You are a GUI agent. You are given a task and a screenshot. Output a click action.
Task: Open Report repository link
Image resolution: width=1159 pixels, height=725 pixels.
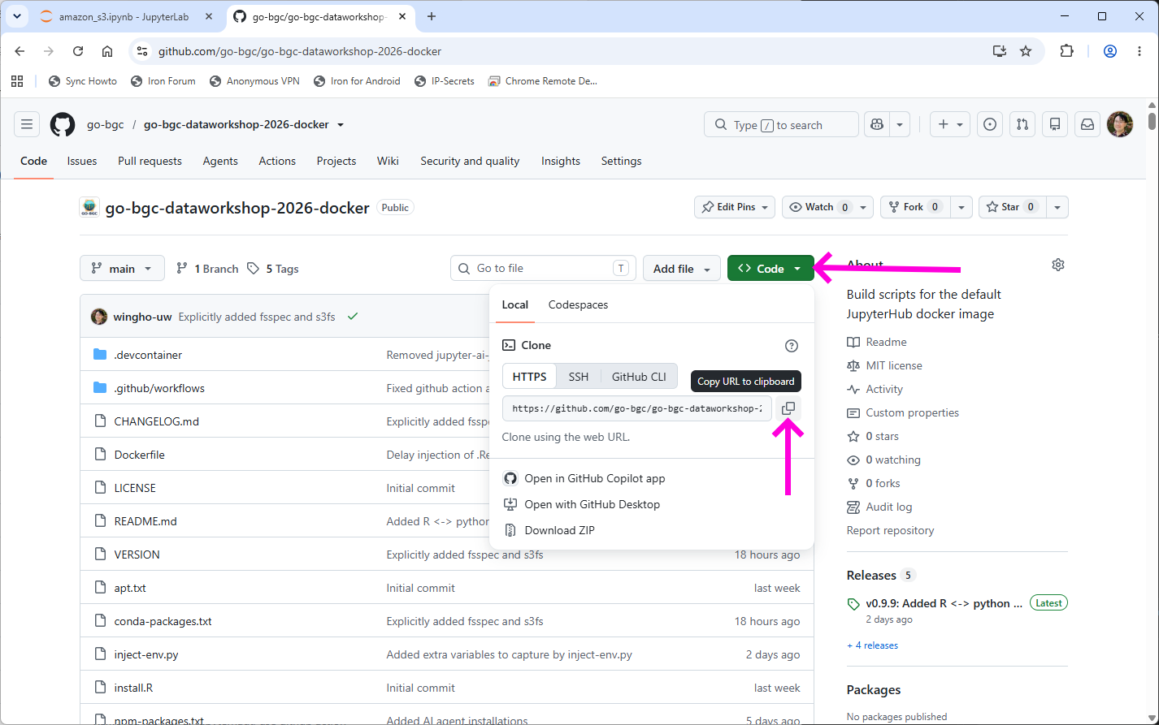click(890, 530)
